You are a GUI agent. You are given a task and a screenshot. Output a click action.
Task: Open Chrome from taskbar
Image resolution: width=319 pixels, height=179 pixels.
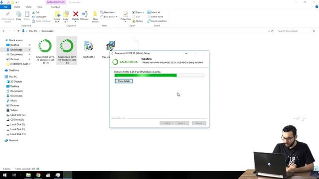pyautogui.click(x=38, y=175)
